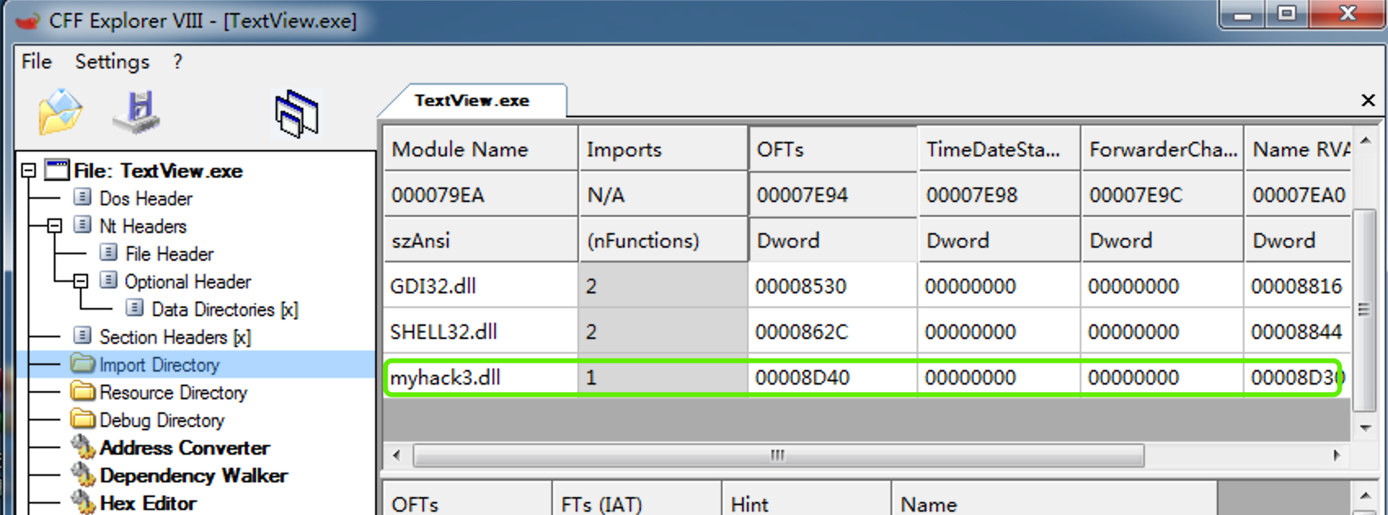Collapse the Nt Headers tree node
1388x515 pixels.
coord(55,226)
